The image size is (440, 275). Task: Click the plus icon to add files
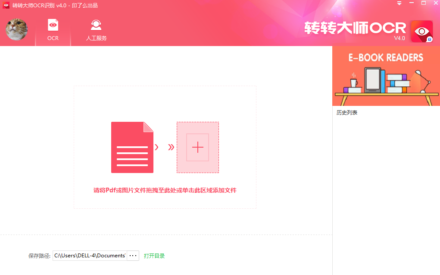197,147
